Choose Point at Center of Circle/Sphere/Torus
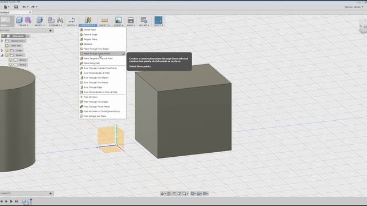 (103, 112)
